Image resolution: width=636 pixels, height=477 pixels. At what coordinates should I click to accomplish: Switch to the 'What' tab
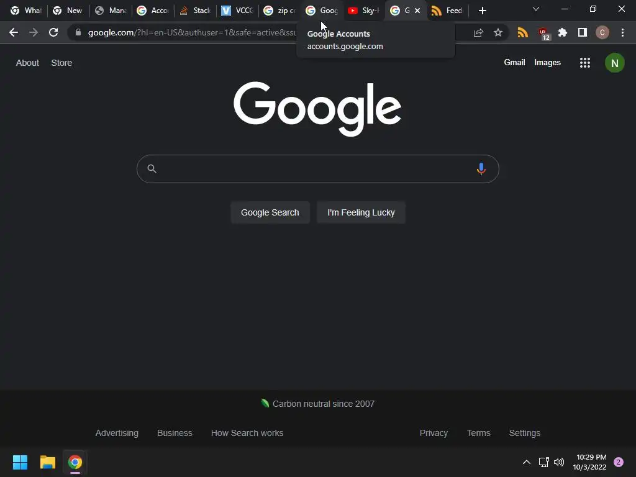pyautogui.click(x=26, y=11)
